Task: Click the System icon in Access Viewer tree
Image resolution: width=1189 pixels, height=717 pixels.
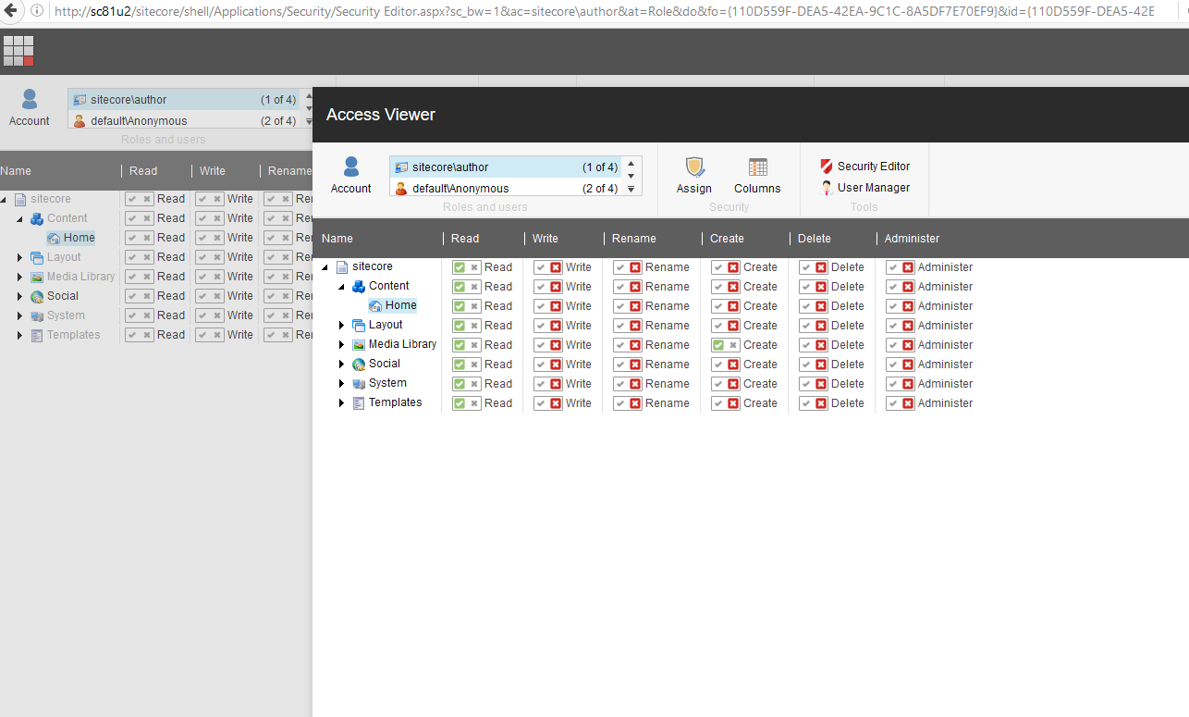Action: (359, 384)
